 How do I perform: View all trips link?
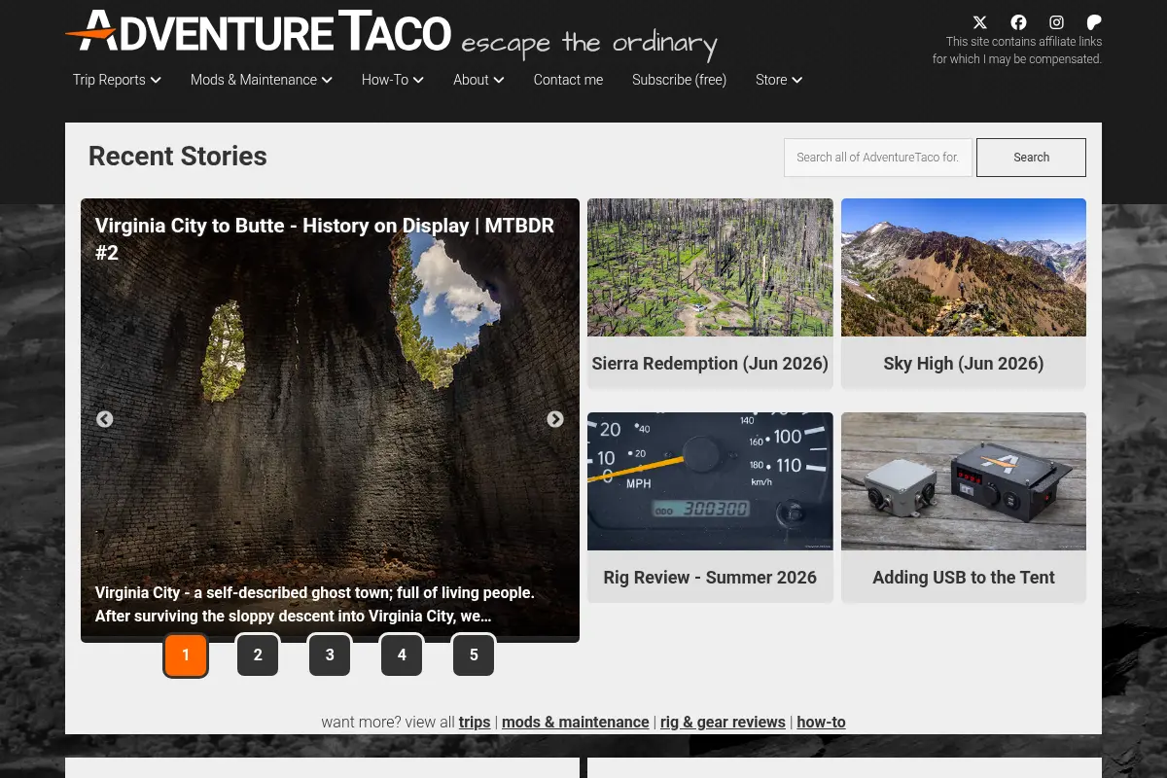point(475,723)
